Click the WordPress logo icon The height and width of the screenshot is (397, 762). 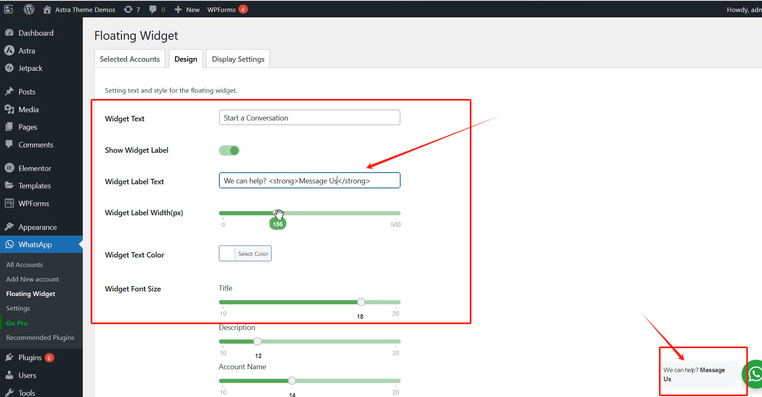pyautogui.click(x=29, y=9)
